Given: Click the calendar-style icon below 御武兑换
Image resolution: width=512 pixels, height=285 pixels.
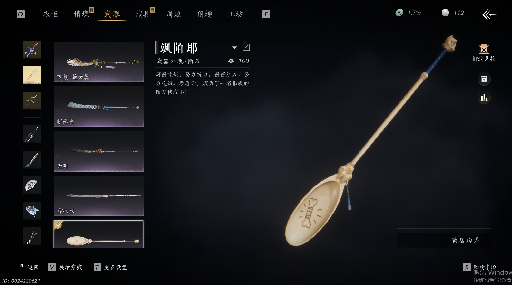Looking at the screenshot, I should [484, 79].
